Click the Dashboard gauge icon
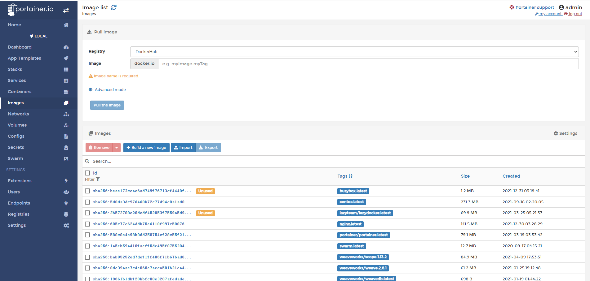This screenshot has height=281, width=590. (66, 47)
